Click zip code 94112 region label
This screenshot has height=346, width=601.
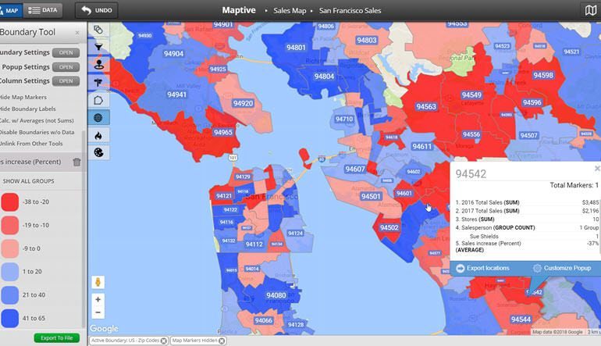[x=254, y=244]
